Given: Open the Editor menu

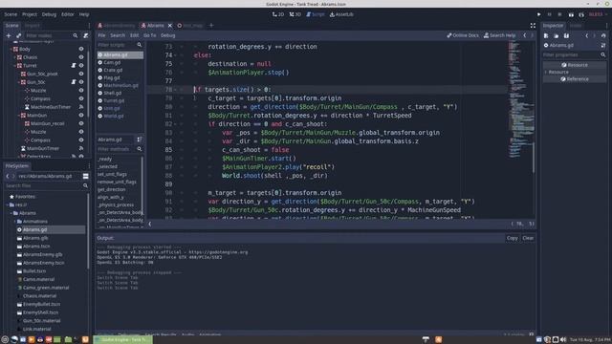Looking at the screenshot, I should point(68,14).
